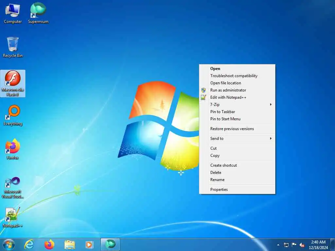
Task: Choose Edit with Notepad++
Action: pos(237,97)
